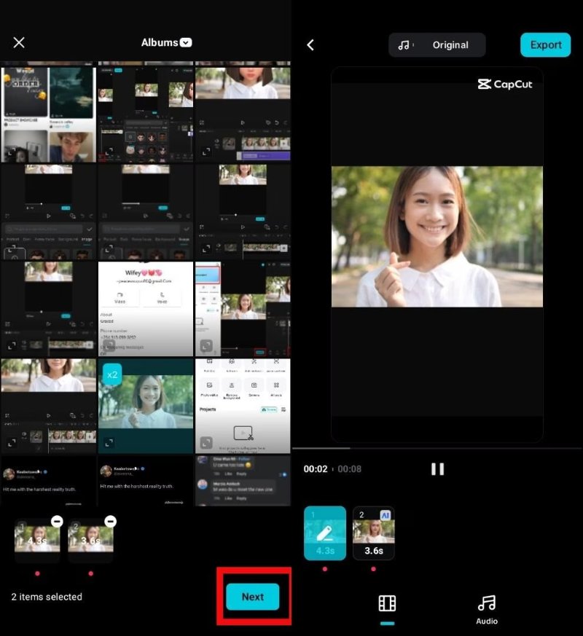Screen dimensions: 583x636
Task: Open the Audio tab
Action: (x=486, y=608)
